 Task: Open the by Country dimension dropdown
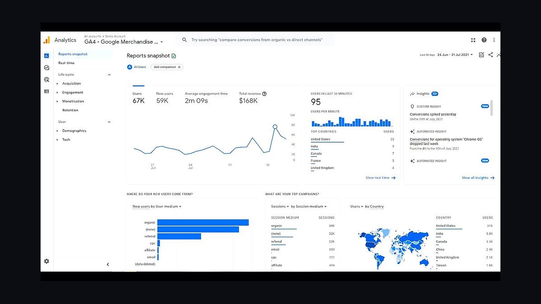[374, 207]
